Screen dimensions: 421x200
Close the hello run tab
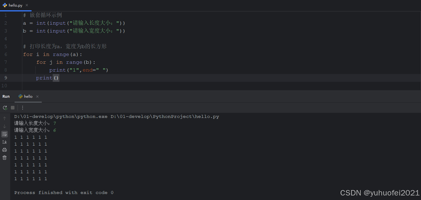pyautogui.click(x=37, y=97)
